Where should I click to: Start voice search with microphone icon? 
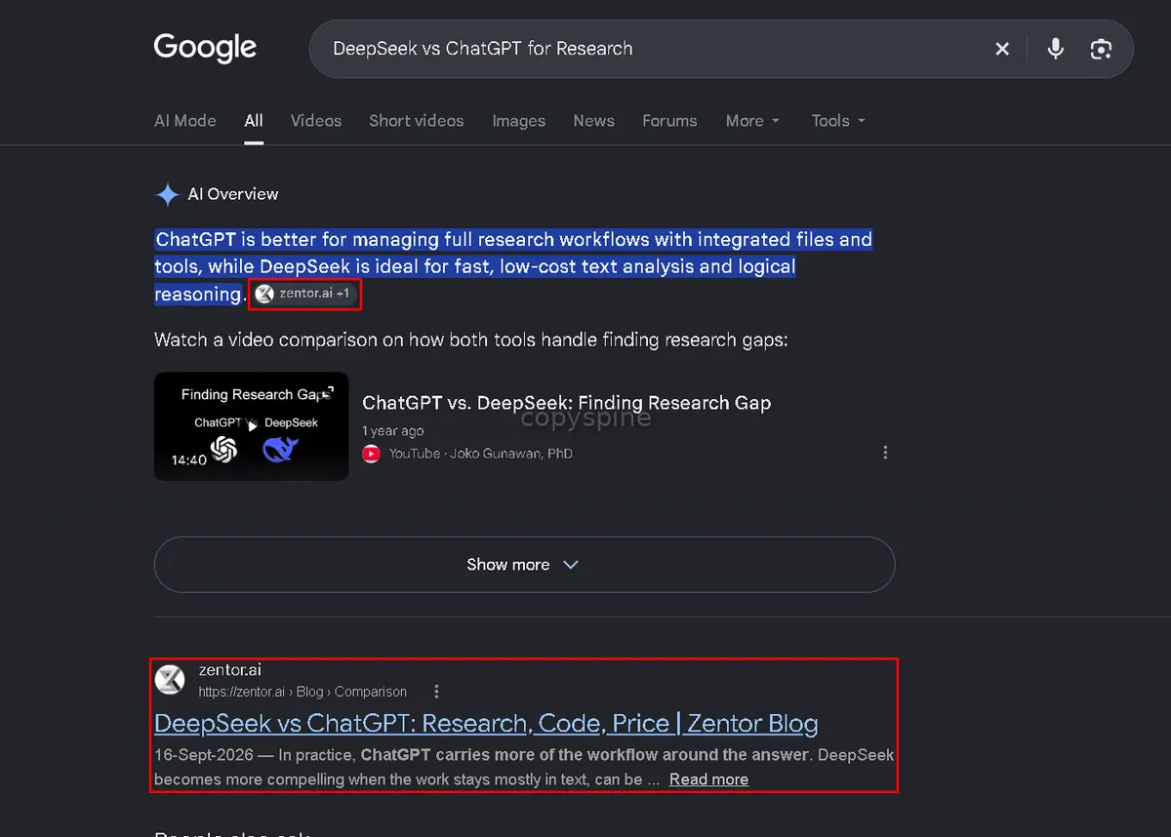click(x=1055, y=49)
